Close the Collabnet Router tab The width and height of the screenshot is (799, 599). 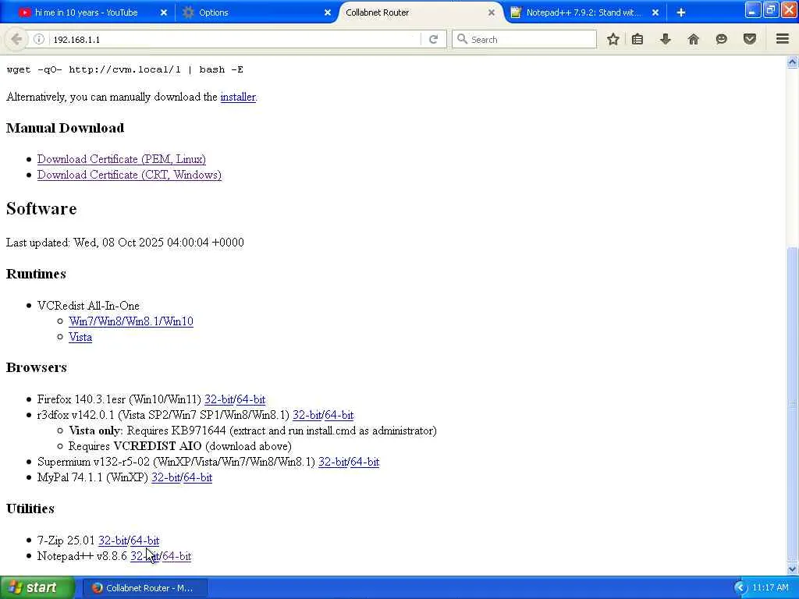pyautogui.click(x=492, y=12)
